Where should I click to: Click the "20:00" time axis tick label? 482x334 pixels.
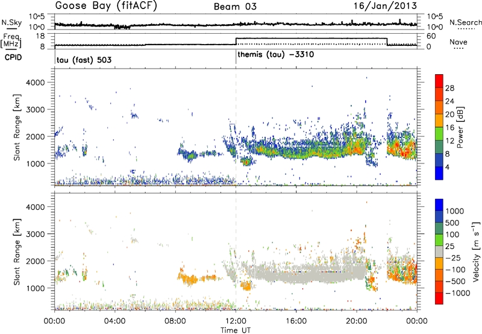click(357, 321)
